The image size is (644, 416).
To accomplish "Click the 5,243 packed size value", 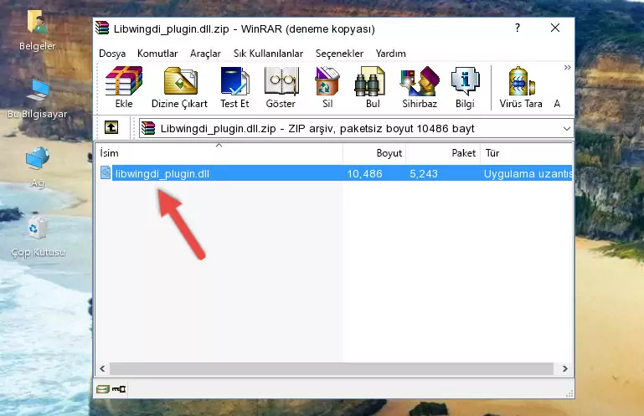I will pyautogui.click(x=424, y=174).
